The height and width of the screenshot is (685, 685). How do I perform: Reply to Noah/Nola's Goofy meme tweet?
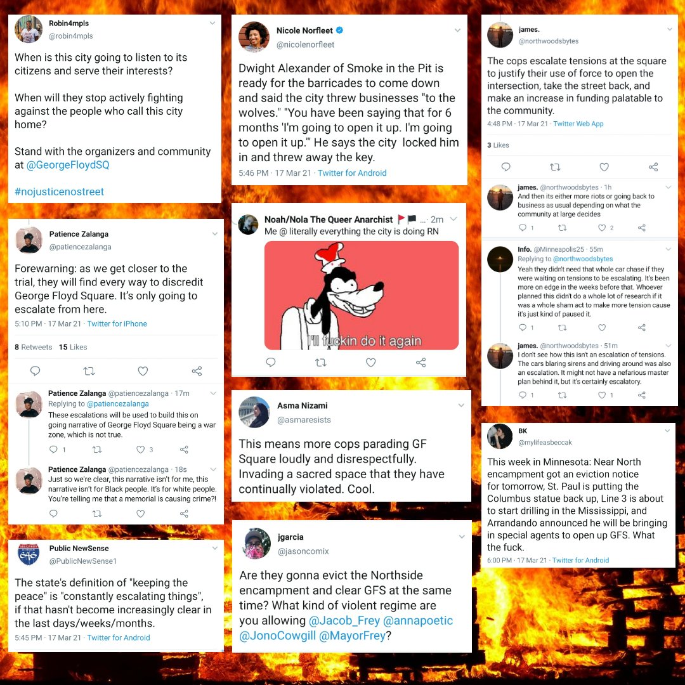271,362
